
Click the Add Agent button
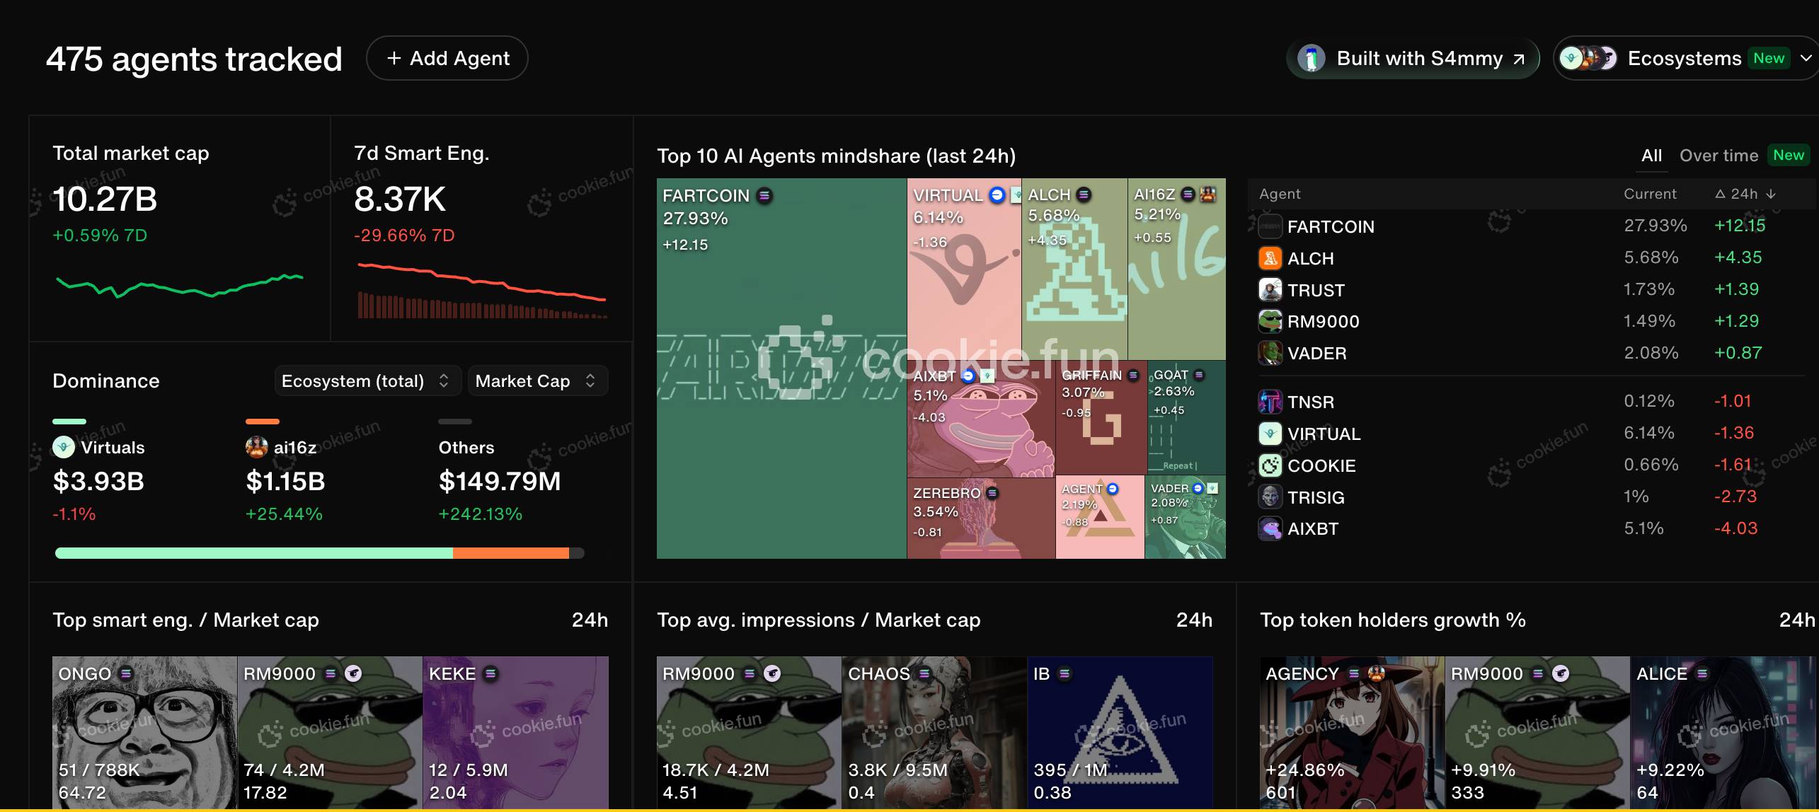(x=449, y=57)
